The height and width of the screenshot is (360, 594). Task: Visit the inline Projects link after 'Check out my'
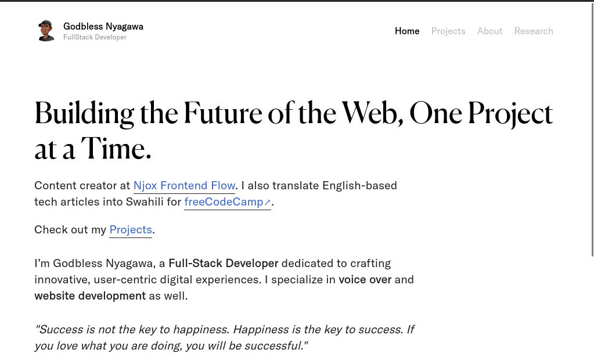coord(131,230)
